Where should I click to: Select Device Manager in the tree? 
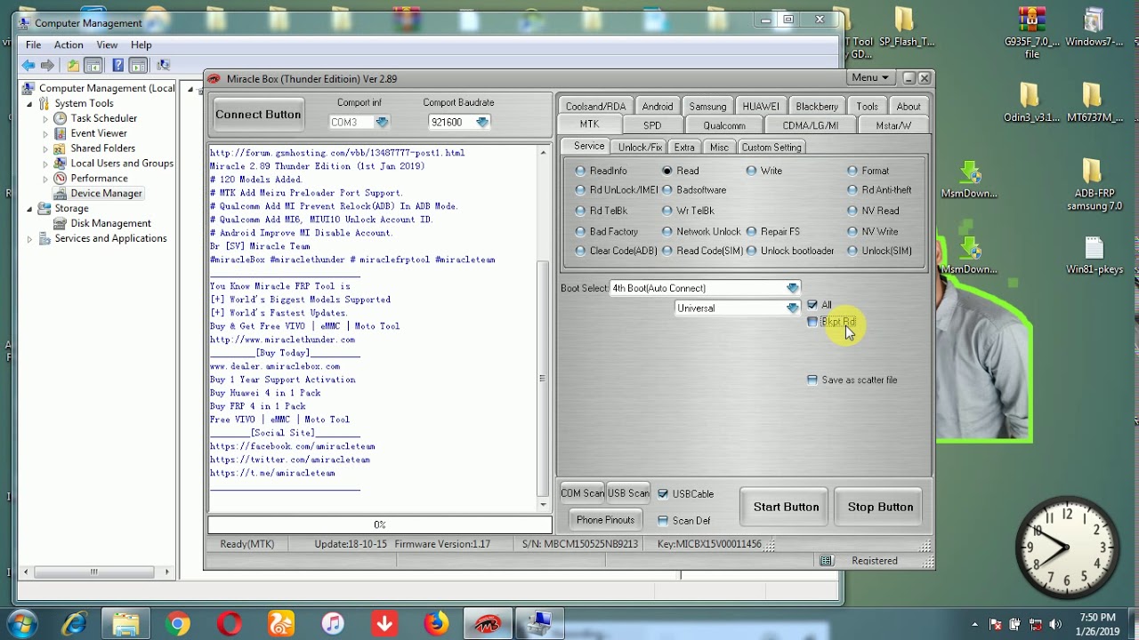coord(106,193)
